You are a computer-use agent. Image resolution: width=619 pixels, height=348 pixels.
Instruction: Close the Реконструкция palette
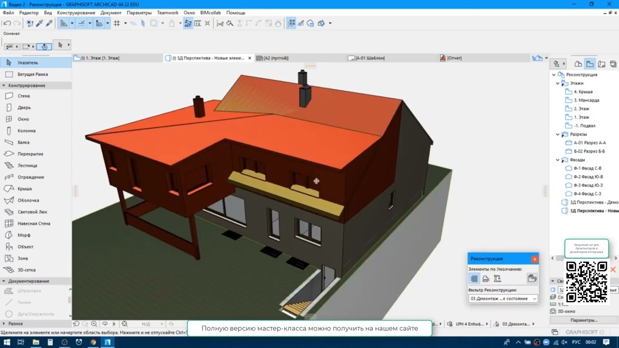point(534,259)
